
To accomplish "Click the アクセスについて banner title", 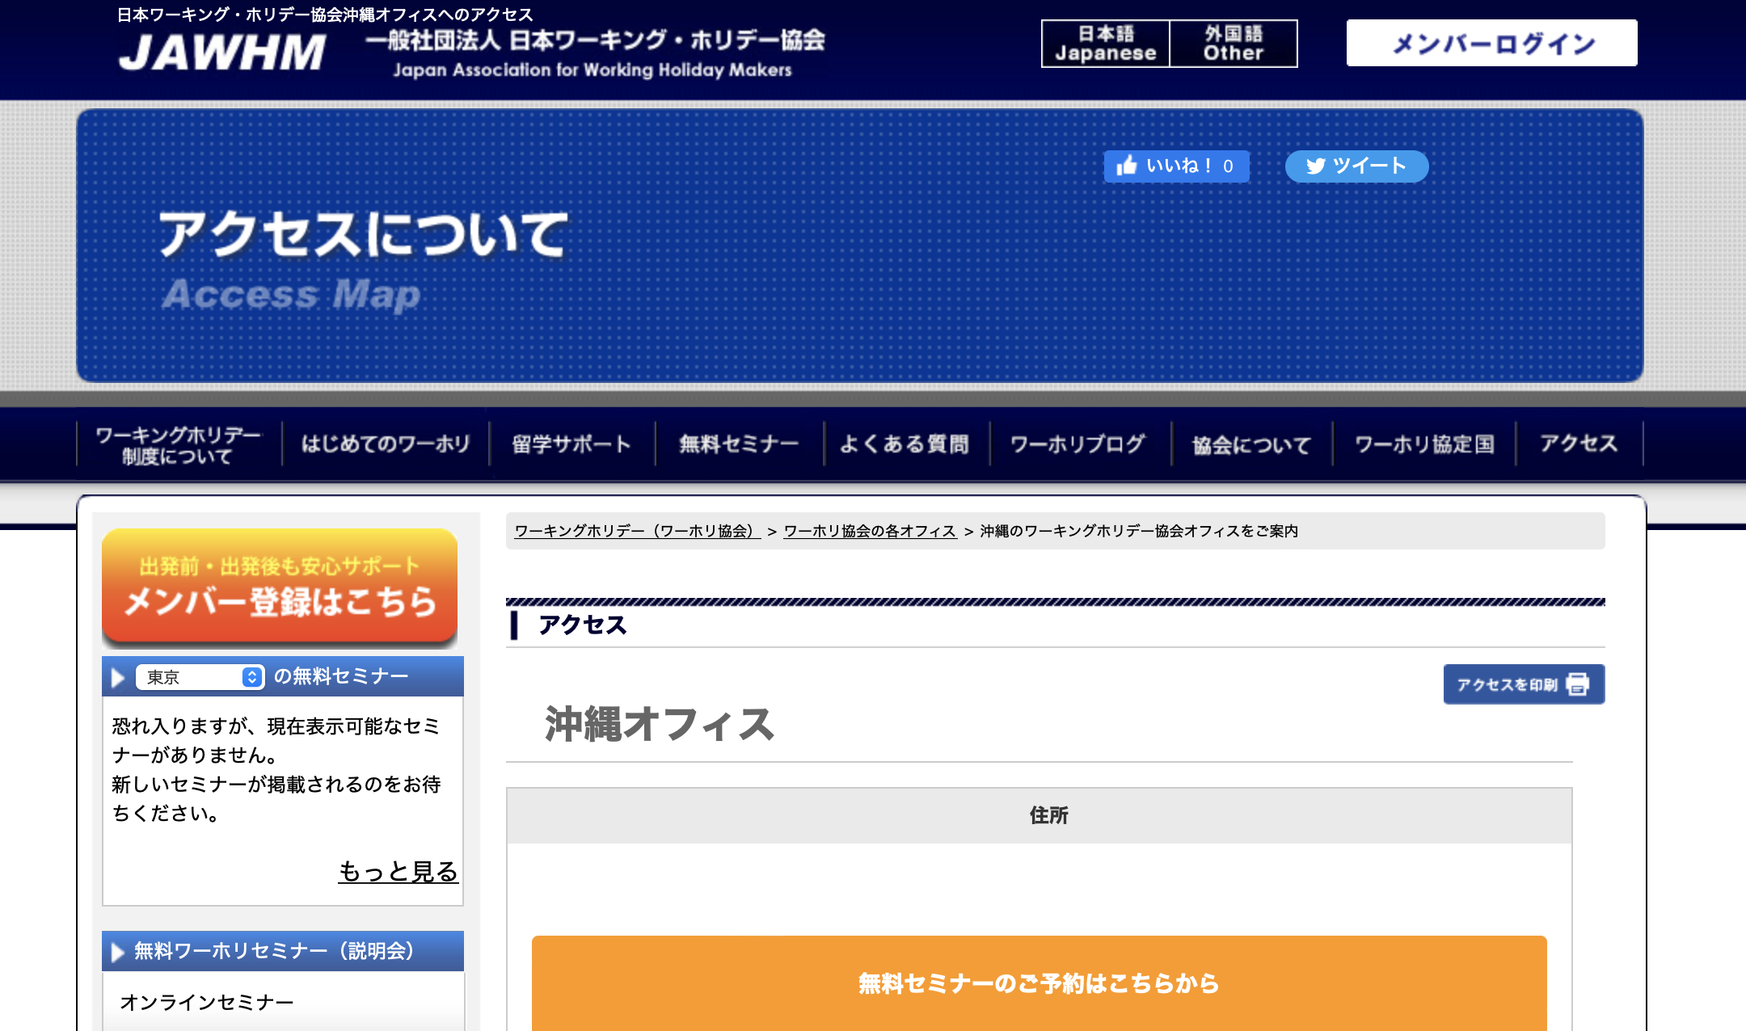I will (364, 234).
